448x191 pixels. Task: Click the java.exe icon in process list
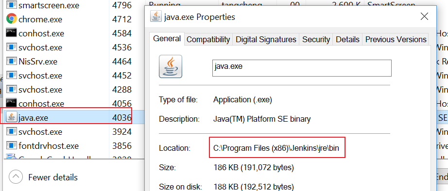(x=11, y=117)
